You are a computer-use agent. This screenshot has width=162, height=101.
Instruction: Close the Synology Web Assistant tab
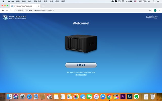(38, 6)
